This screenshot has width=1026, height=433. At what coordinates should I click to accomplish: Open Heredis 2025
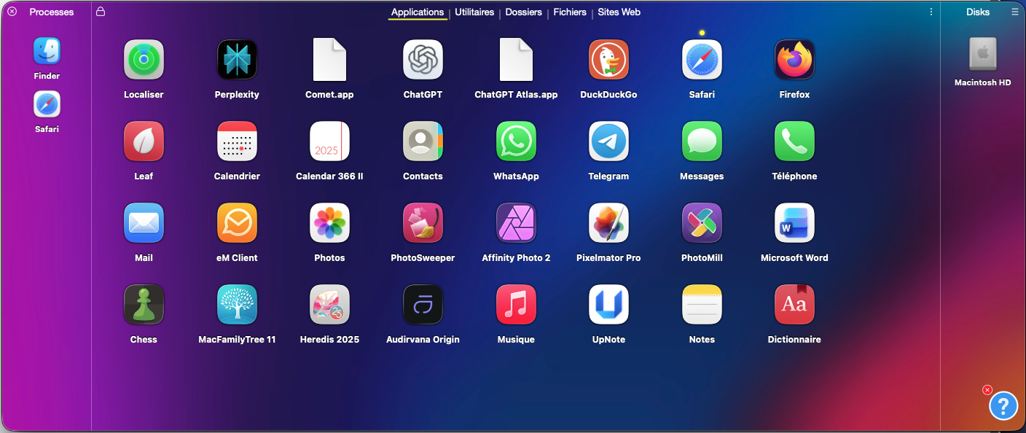329,305
